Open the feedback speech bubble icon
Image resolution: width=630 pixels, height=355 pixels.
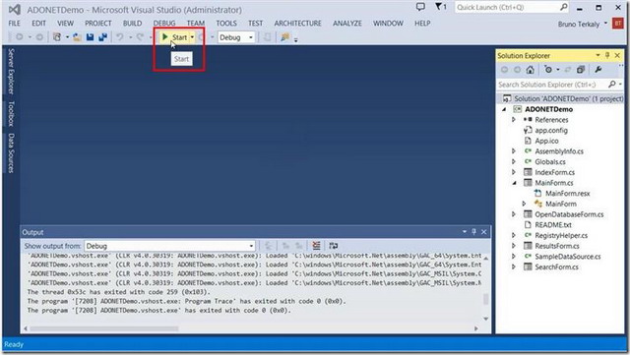(420, 7)
